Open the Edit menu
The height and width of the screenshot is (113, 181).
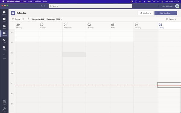pyautogui.click(x=24, y=2)
